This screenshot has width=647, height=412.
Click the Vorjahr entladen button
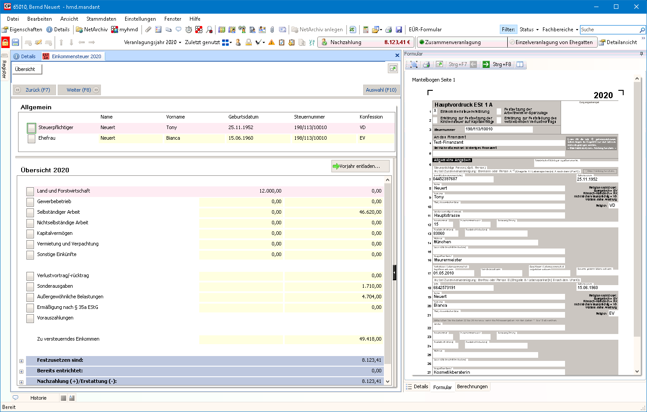point(360,166)
